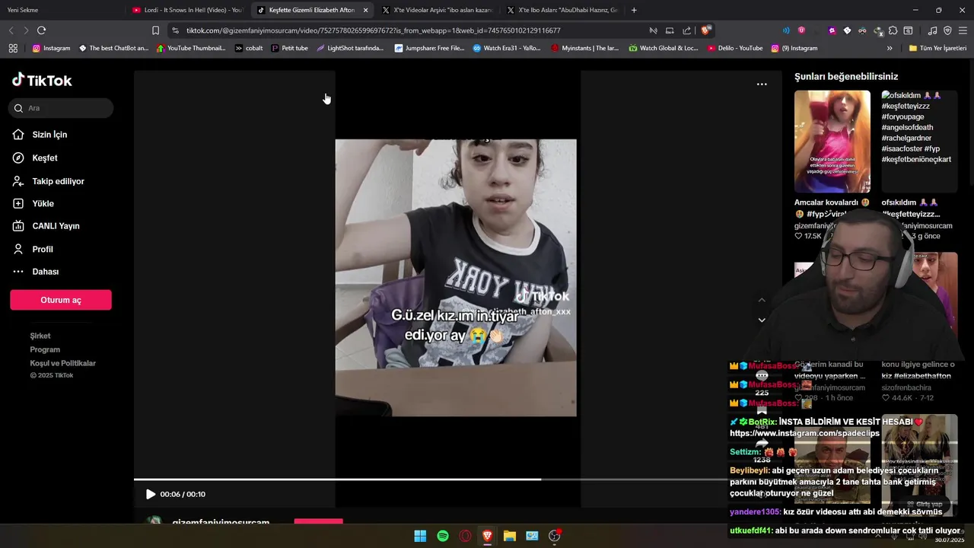The height and width of the screenshot is (548, 974).
Task: Click the main video frame
Action: coord(456,278)
